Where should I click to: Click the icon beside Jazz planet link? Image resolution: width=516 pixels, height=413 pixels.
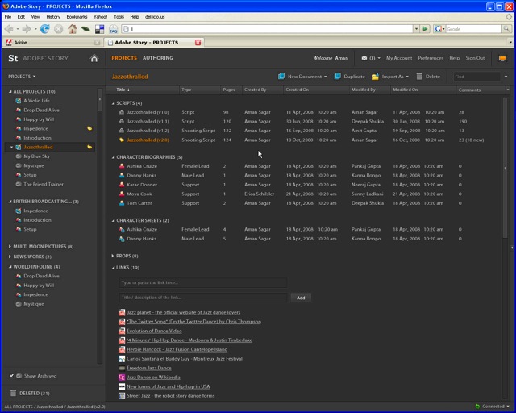pos(122,312)
